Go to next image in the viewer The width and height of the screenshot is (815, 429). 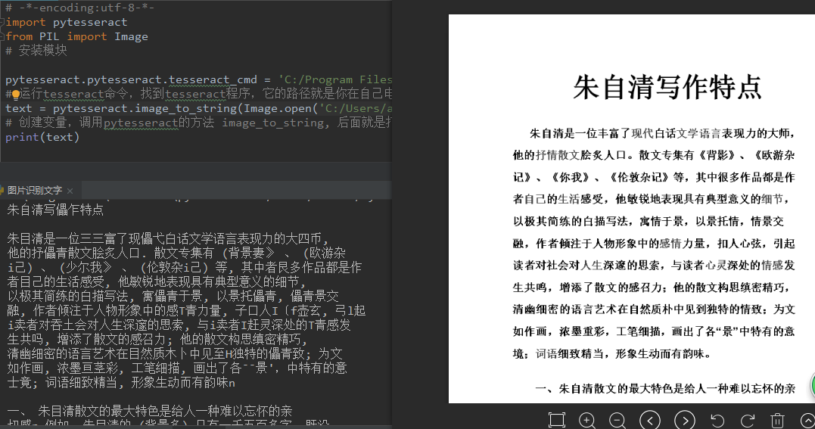pyautogui.click(x=685, y=420)
